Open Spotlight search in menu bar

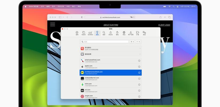pyautogui.click(x=174, y=6)
